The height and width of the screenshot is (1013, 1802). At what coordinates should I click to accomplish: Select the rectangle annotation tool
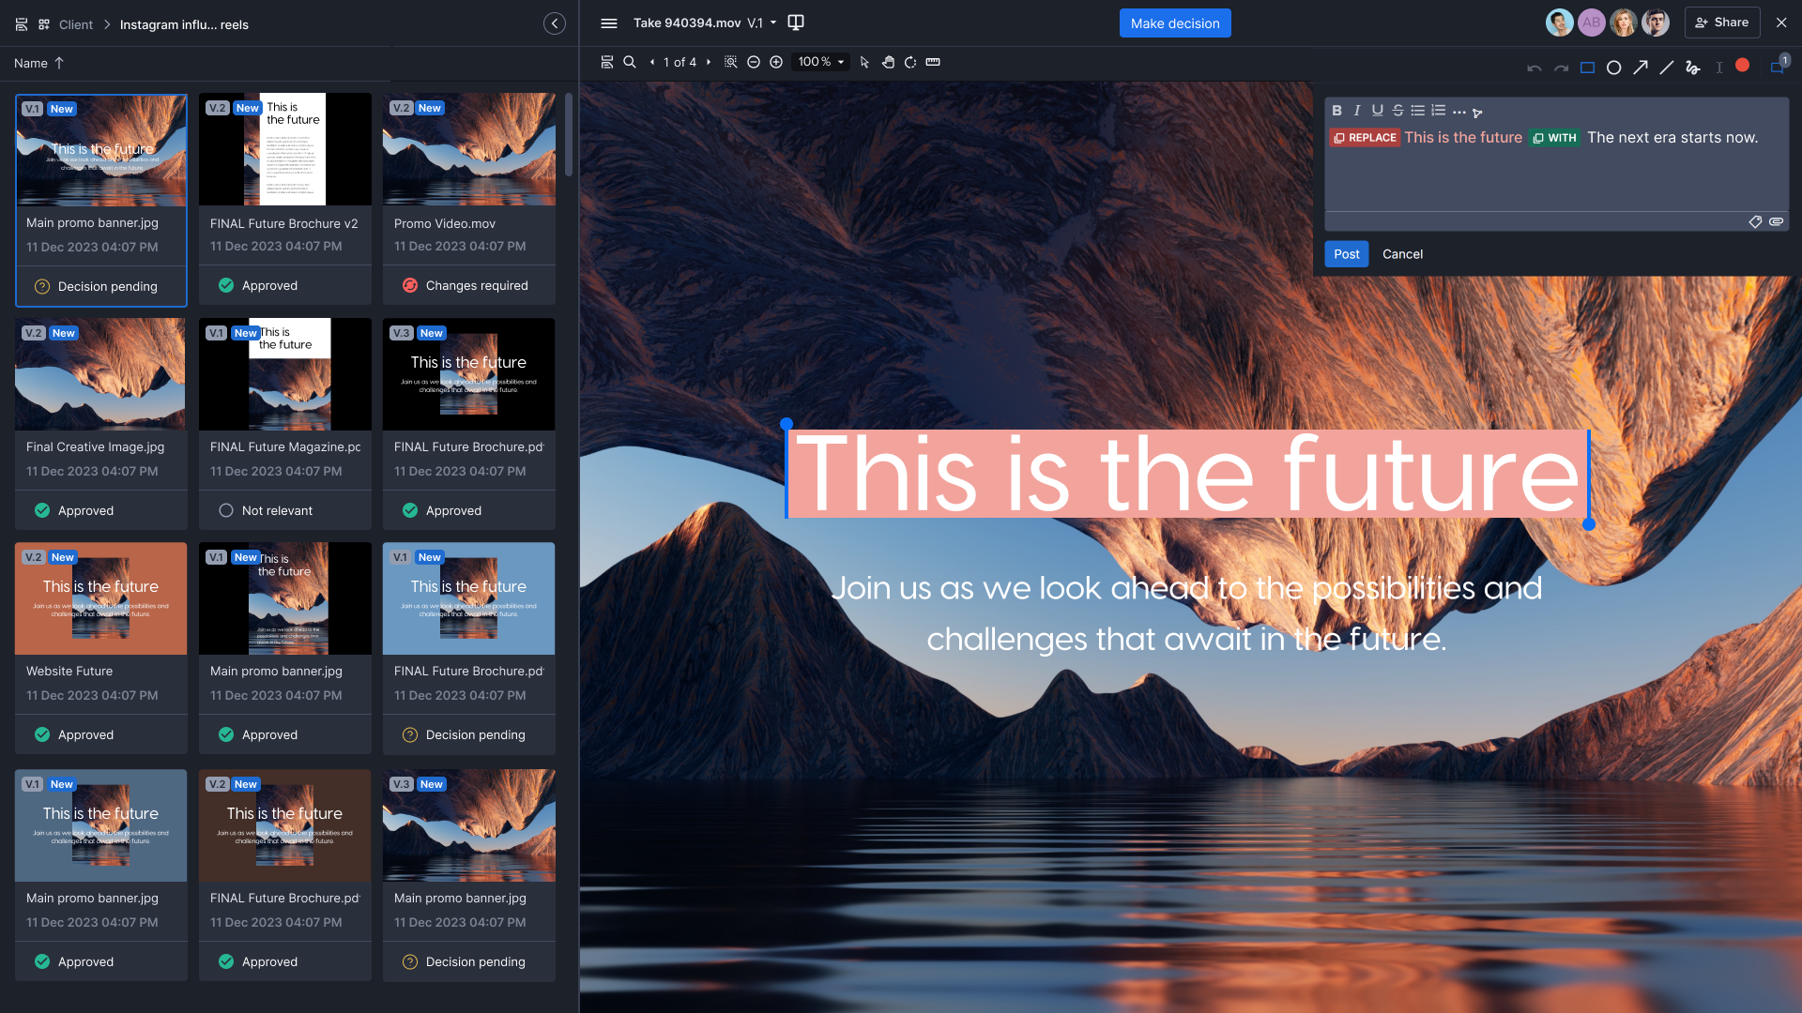point(1588,67)
